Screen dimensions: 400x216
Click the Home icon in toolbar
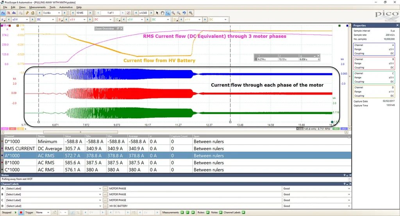33,13
